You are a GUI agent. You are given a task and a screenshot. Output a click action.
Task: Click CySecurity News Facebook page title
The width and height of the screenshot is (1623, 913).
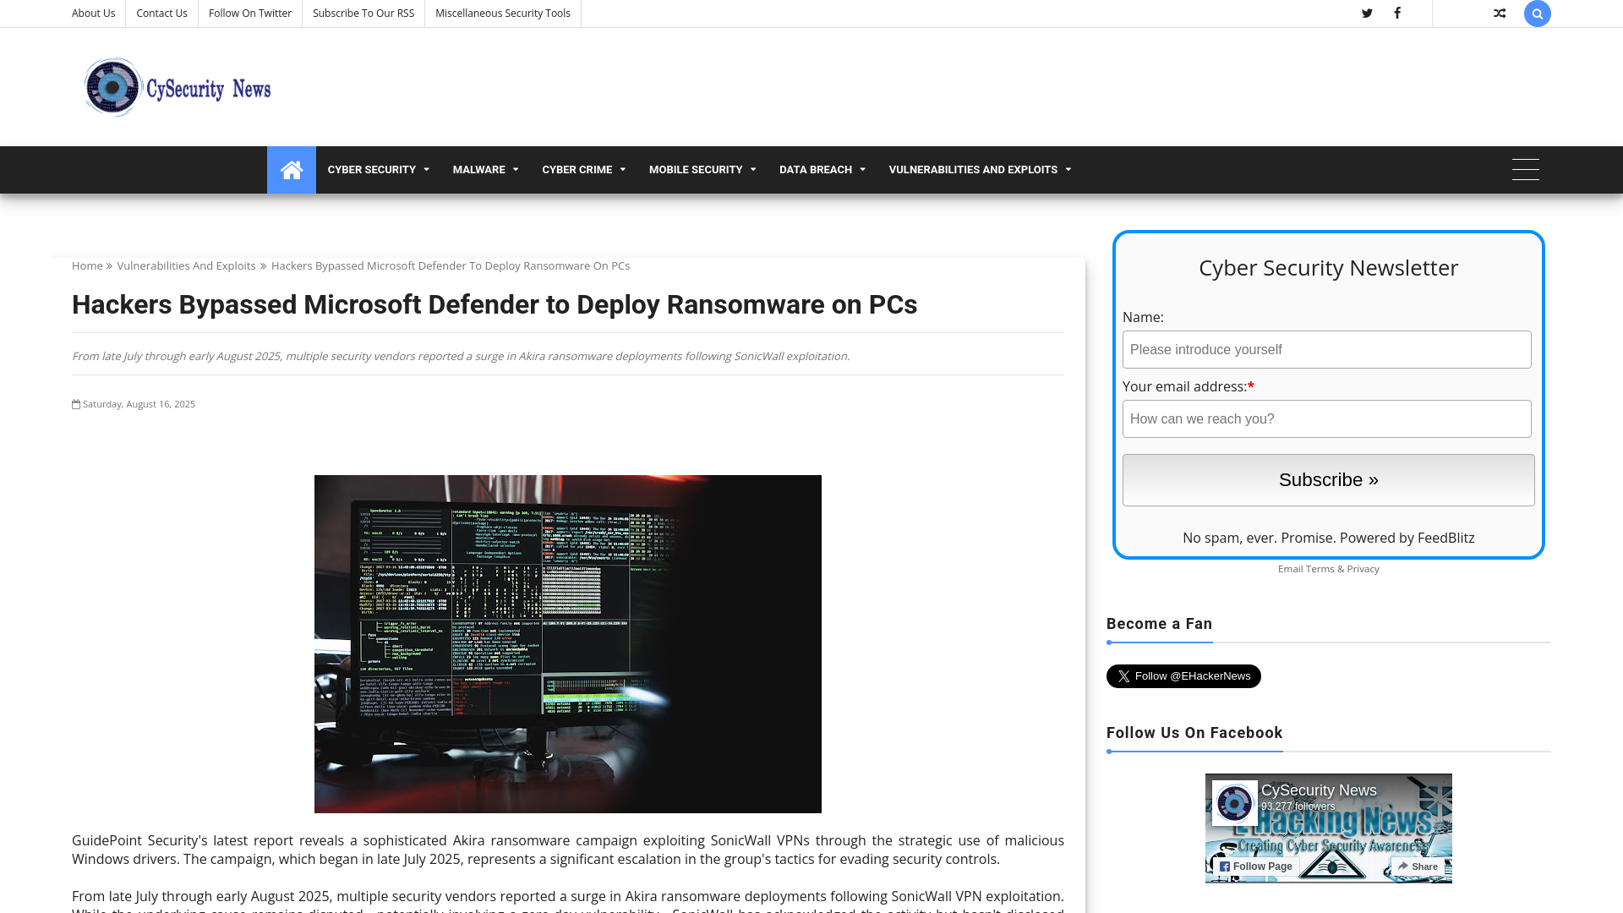[x=1319, y=790]
